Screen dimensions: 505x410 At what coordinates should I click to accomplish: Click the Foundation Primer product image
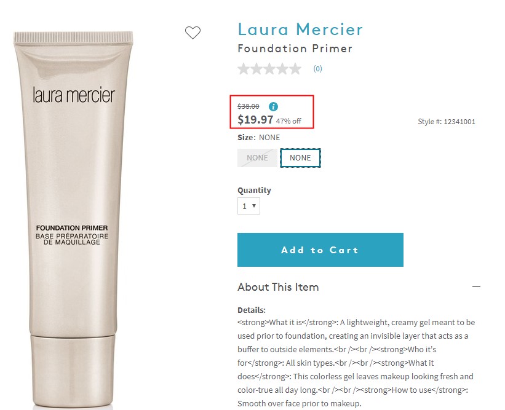(x=73, y=219)
